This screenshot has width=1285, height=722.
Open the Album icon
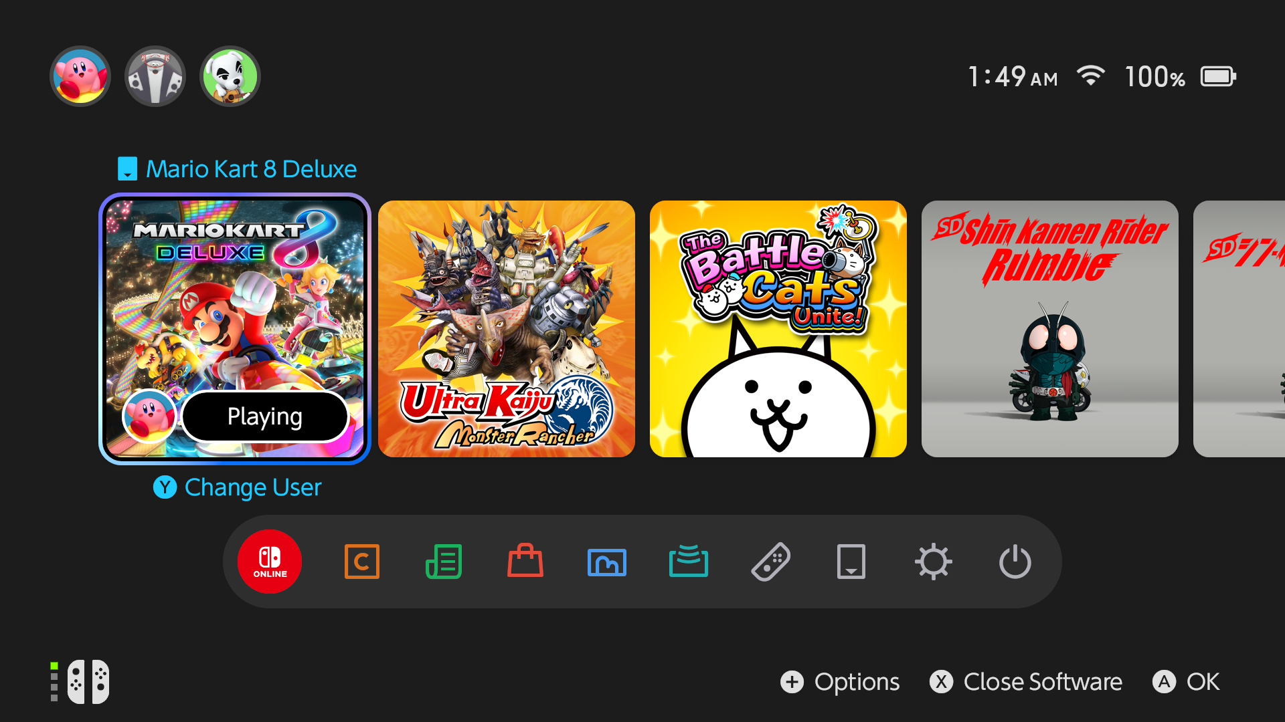[607, 562]
